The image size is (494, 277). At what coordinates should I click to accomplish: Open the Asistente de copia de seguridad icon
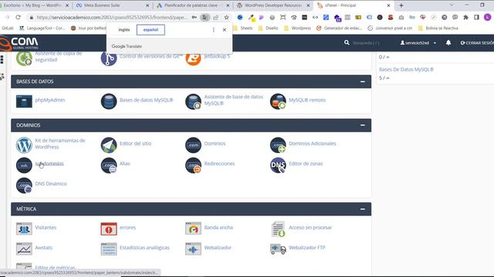coord(24,58)
